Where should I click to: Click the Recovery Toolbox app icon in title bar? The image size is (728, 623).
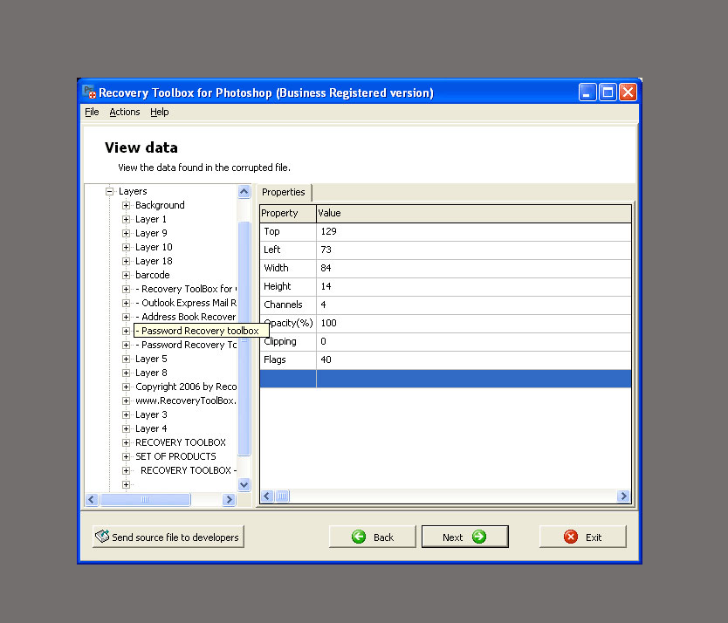[x=89, y=92]
